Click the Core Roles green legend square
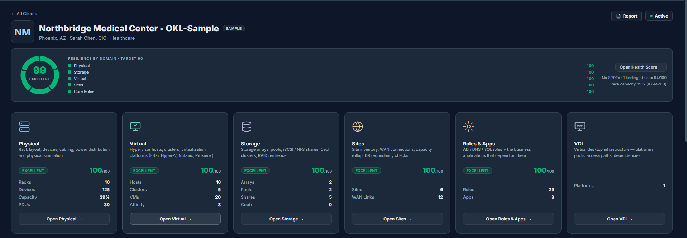 click(x=70, y=91)
